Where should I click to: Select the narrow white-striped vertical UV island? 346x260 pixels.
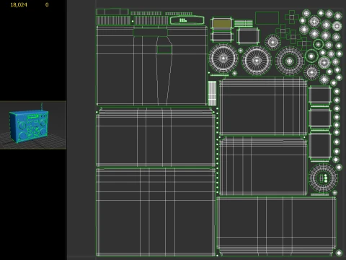pyautogui.click(x=212, y=93)
